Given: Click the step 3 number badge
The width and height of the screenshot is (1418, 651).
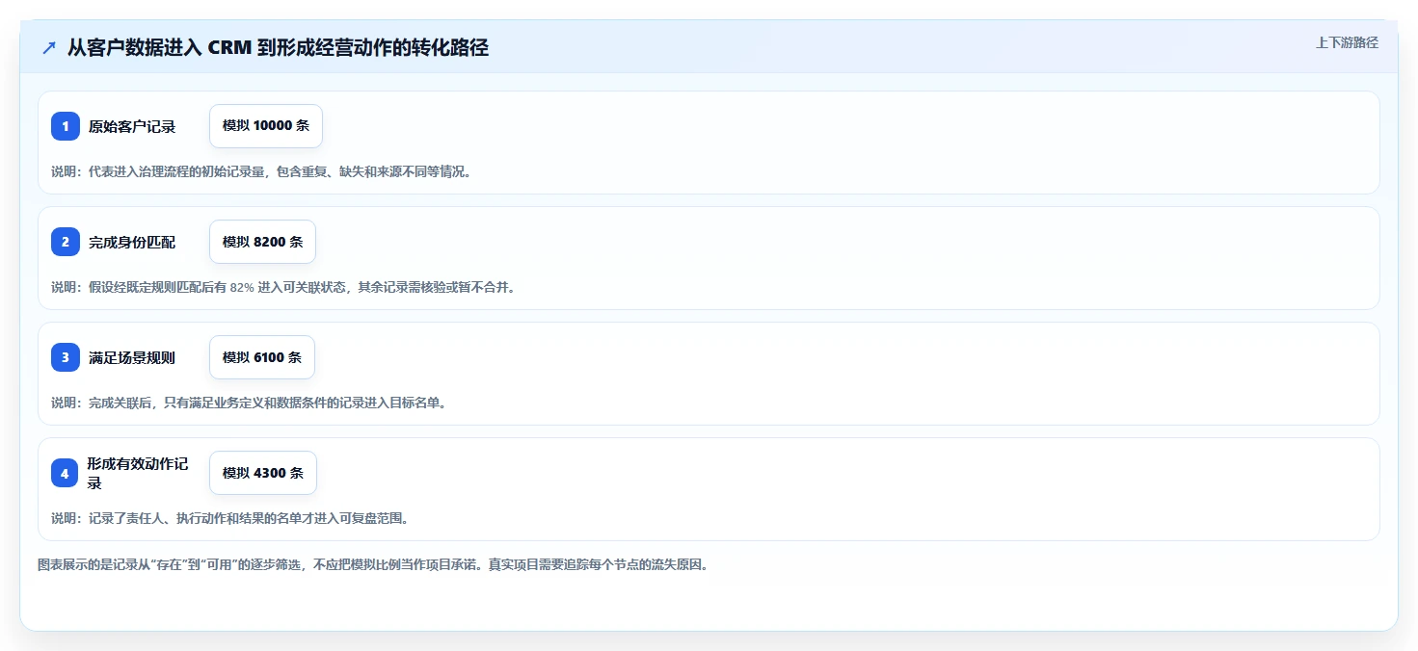Looking at the screenshot, I should pyautogui.click(x=66, y=357).
